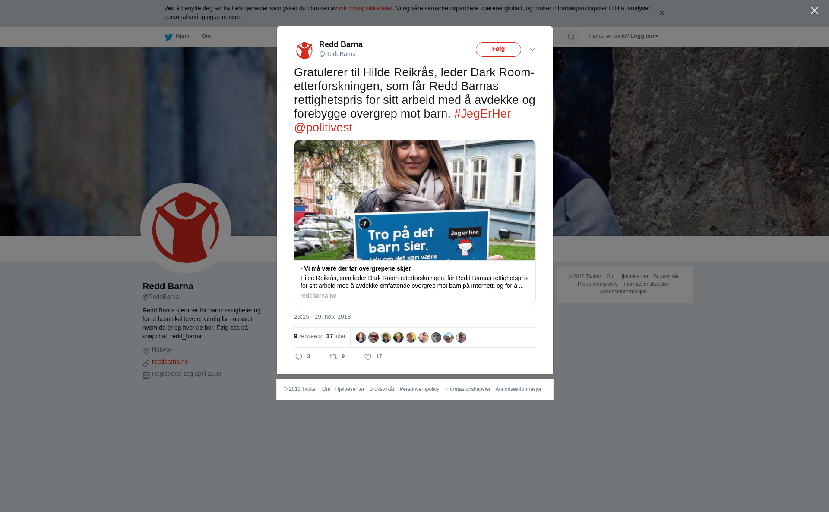
Task: Click the reply speech bubble icon
Action: tap(299, 357)
